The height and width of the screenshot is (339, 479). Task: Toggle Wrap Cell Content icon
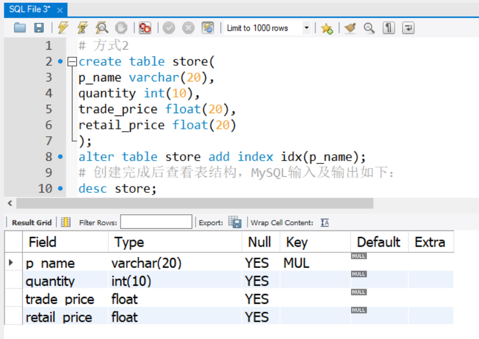325,222
